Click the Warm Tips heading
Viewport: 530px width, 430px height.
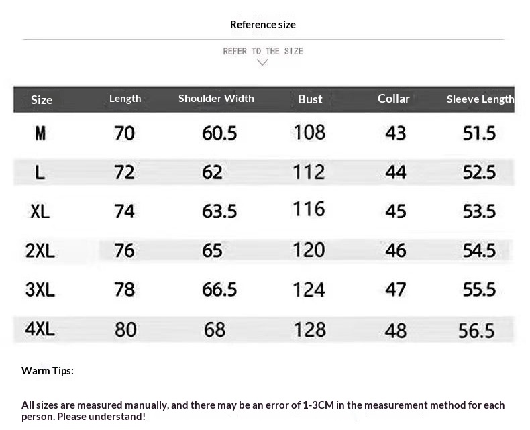coord(48,371)
